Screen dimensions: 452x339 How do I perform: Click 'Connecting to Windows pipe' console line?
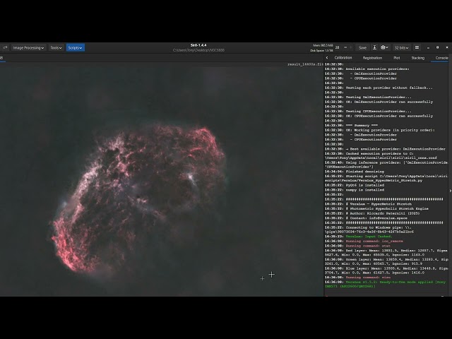pos(370,230)
